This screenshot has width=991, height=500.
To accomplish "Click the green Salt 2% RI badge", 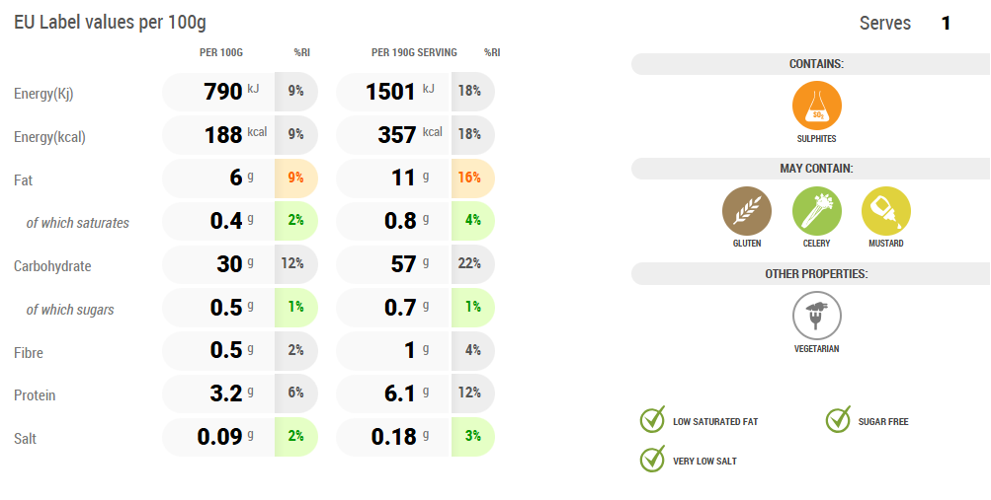I will pyautogui.click(x=295, y=437).
